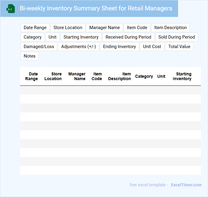This screenshot has width=208, height=197.
Task: Click the Manager Name tag
Action: click(105, 28)
